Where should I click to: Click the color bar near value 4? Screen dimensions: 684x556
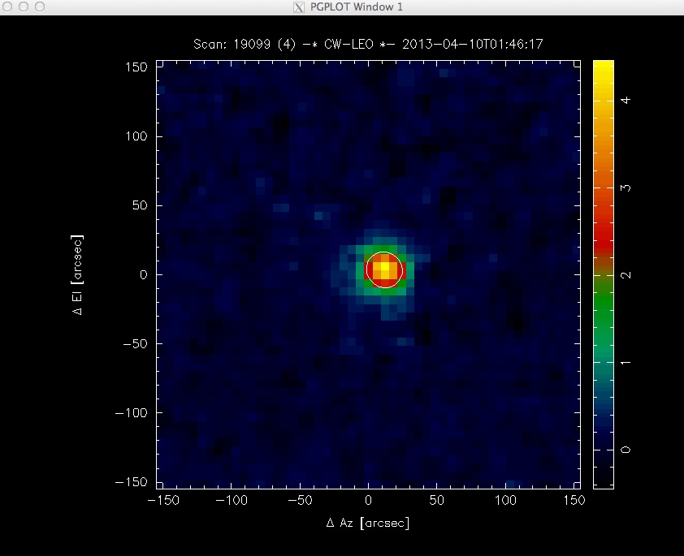tap(604, 100)
